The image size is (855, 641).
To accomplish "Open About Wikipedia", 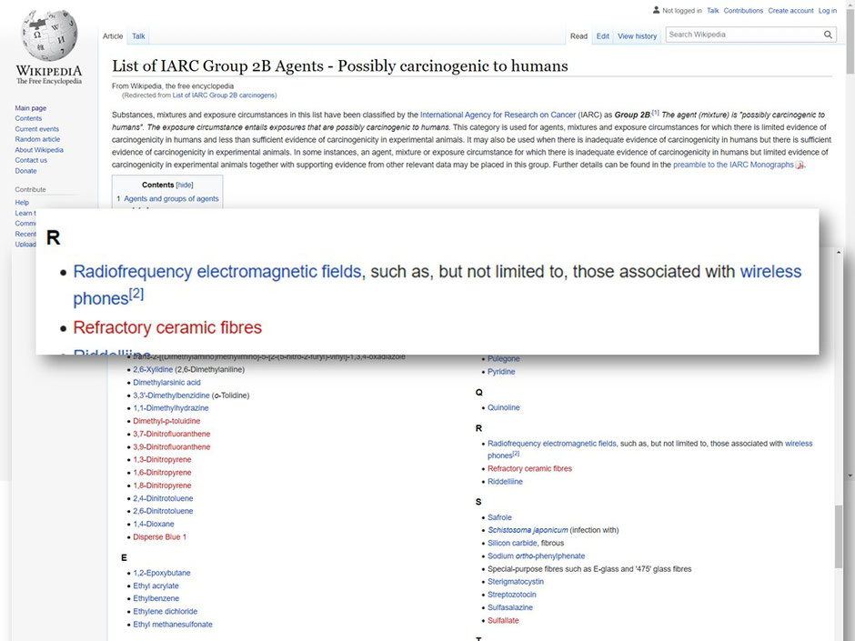I will click(39, 150).
